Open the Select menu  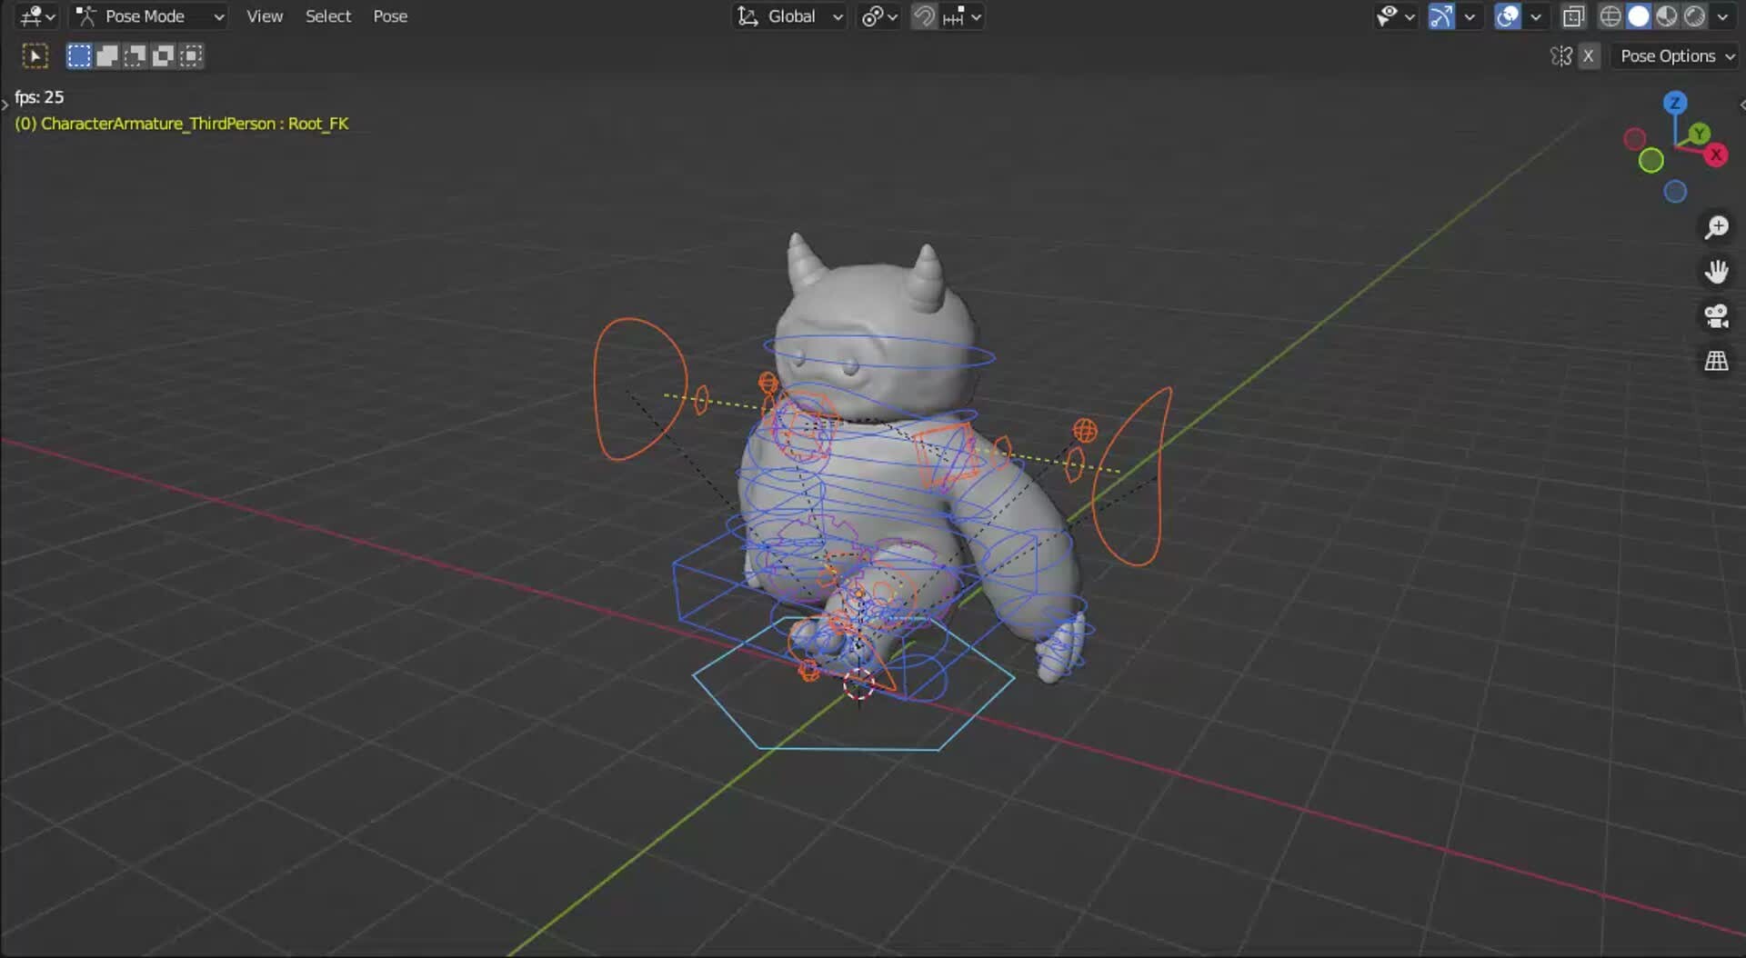[x=327, y=15]
